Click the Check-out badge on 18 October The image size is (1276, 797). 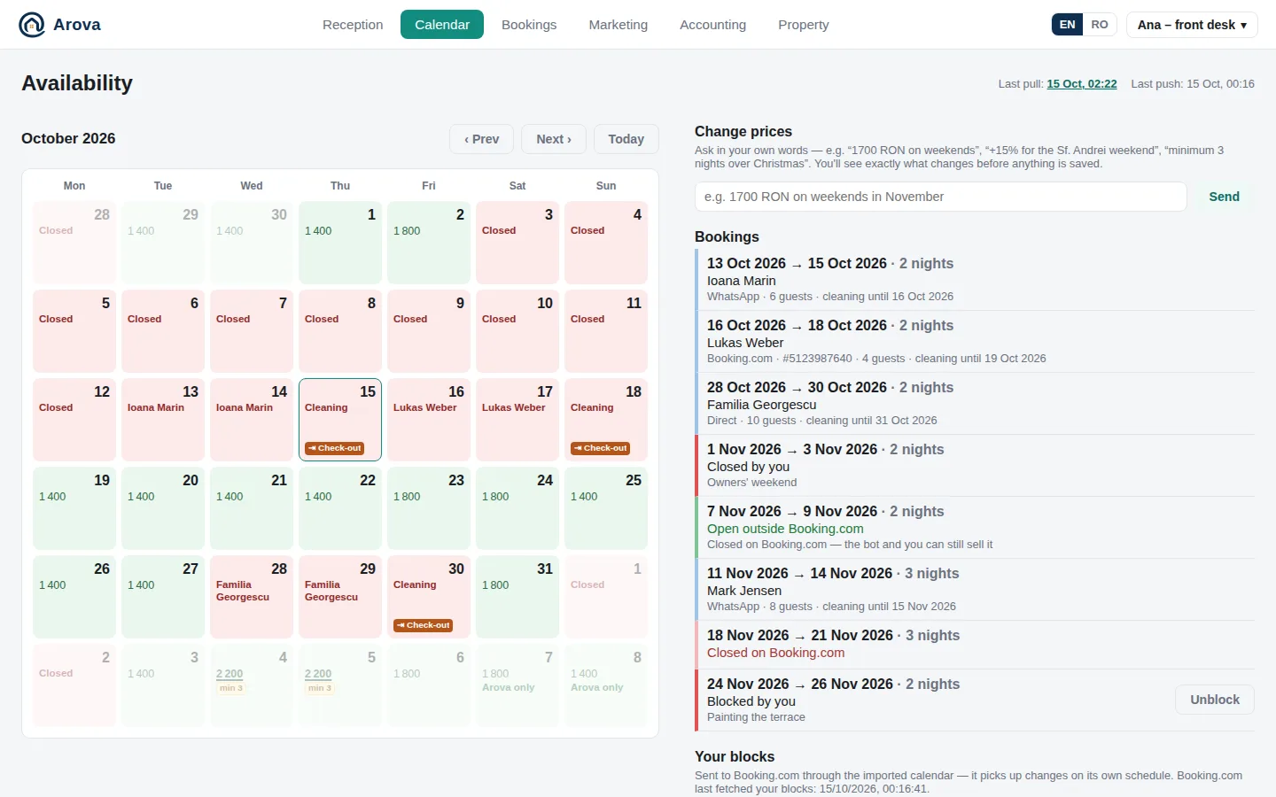click(600, 448)
